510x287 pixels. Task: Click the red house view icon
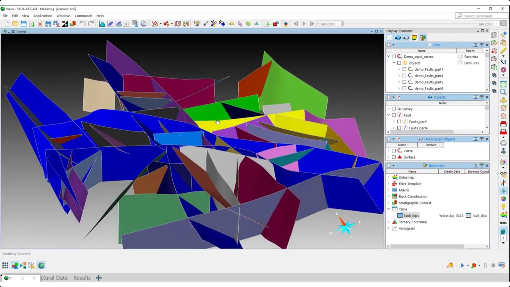tap(503, 116)
